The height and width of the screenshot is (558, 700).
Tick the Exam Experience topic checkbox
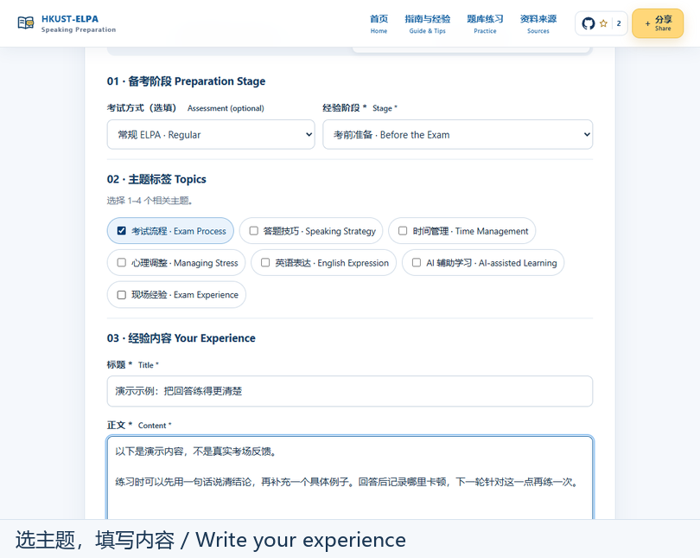point(122,294)
